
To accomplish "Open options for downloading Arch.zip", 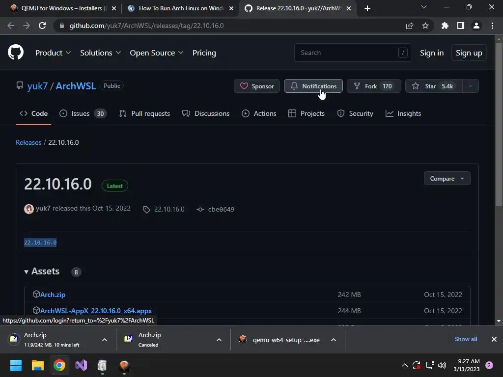I will pyautogui.click(x=105, y=340).
